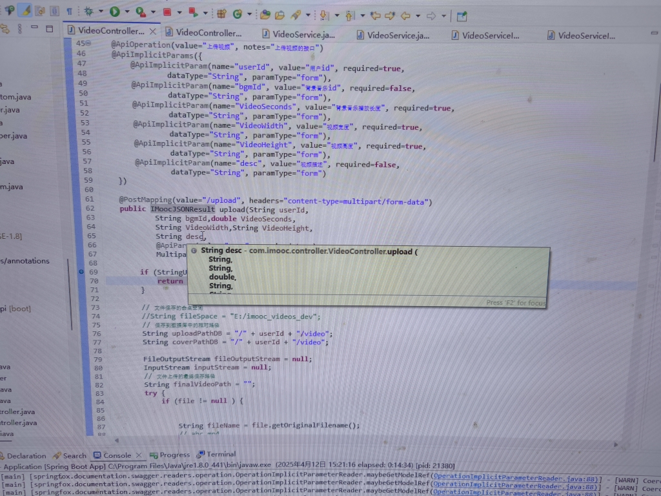The width and height of the screenshot is (661, 496).
Task: Navigate forward with the gray right arrow
Action: point(431,16)
